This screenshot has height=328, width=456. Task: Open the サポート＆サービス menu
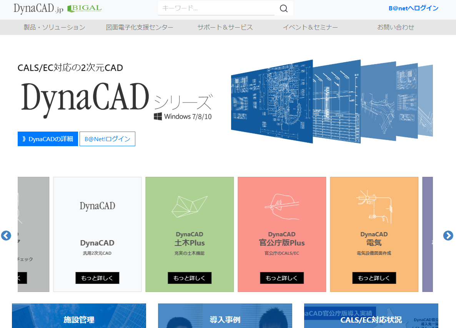pyautogui.click(x=225, y=27)
